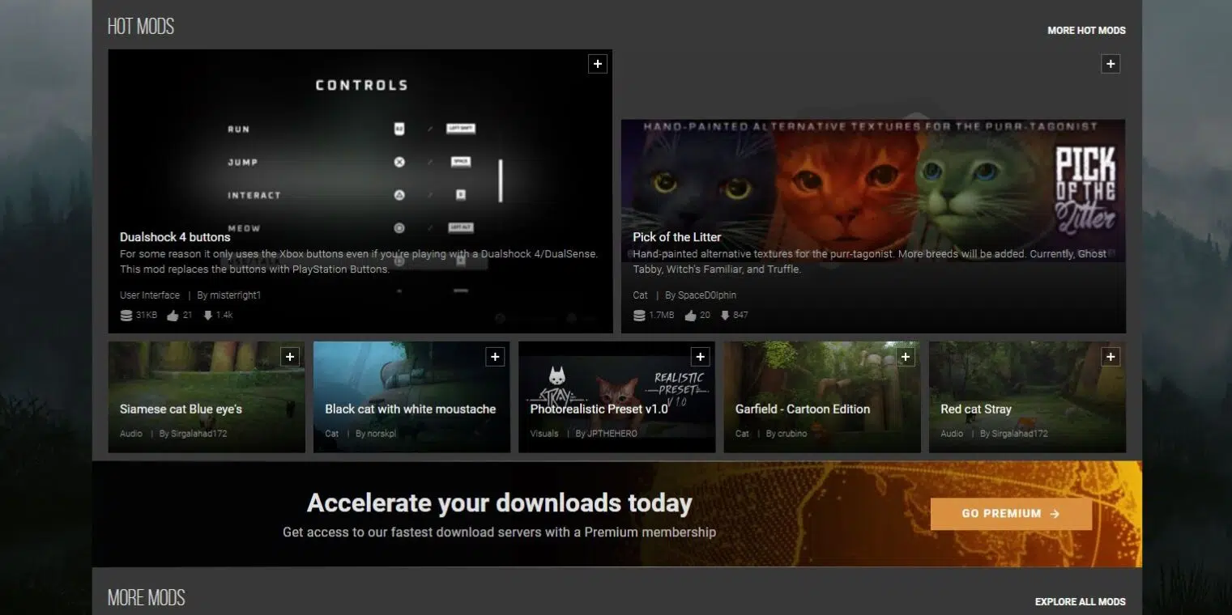Select Cat category on Pick of the Litter
1232x615 pixels.
click(x=640, y=295)
